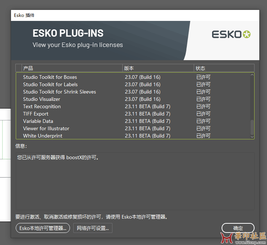Image resolution: width=267 pixels, height=245 pixels.
Task: Click version 23.11 BETA of TIFF Export
Action: [x=148, y=114]
